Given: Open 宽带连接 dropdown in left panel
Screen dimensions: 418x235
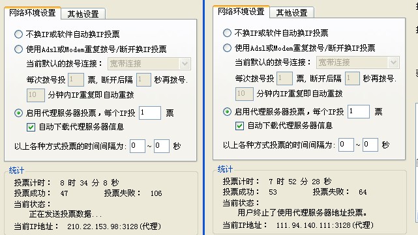Looking at the screenshot, I should (149, 64).
